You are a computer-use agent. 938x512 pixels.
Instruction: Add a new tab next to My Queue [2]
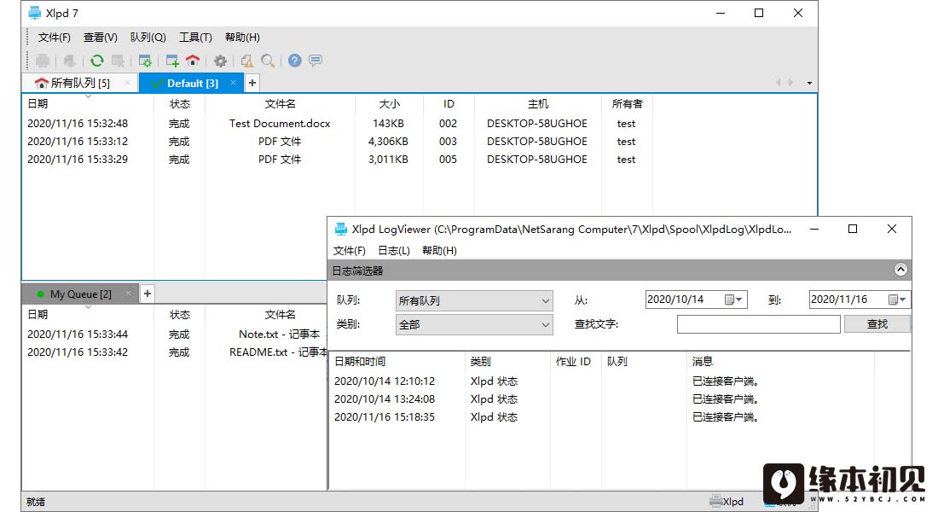pyautogui.click(x=148, y=294)
